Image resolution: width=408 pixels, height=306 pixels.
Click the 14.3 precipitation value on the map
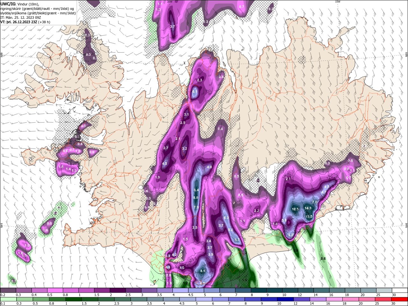(x=308, y=208)
